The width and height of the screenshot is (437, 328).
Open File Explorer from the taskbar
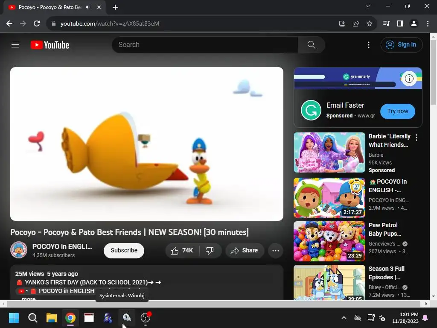tap(52, 318)
